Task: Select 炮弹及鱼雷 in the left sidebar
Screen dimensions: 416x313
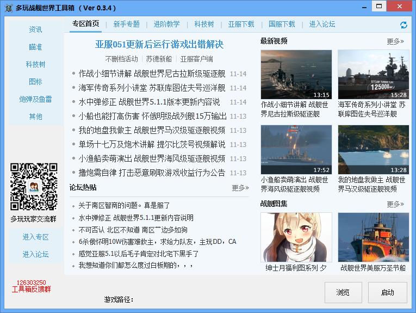Action: [35, 99]
